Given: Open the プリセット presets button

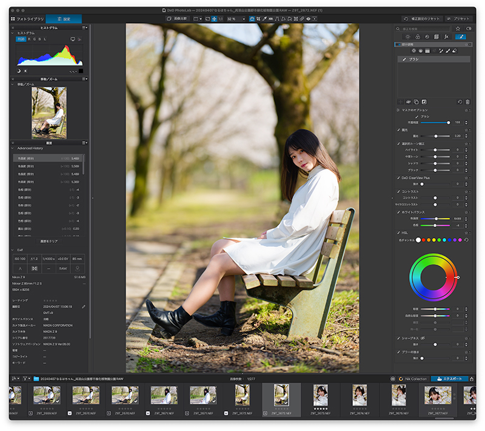Looking at the screenshot, I should click(458, 19).
